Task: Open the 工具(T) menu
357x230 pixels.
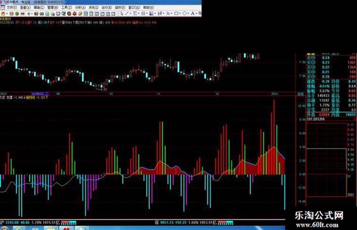Action: (66, 8)
